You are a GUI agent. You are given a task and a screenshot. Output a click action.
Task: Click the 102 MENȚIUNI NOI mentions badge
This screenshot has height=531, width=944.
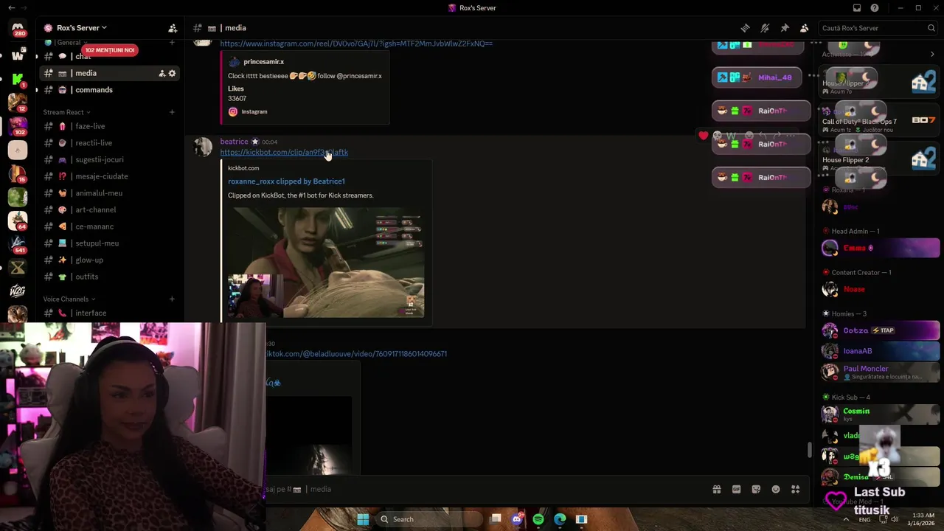110,50
